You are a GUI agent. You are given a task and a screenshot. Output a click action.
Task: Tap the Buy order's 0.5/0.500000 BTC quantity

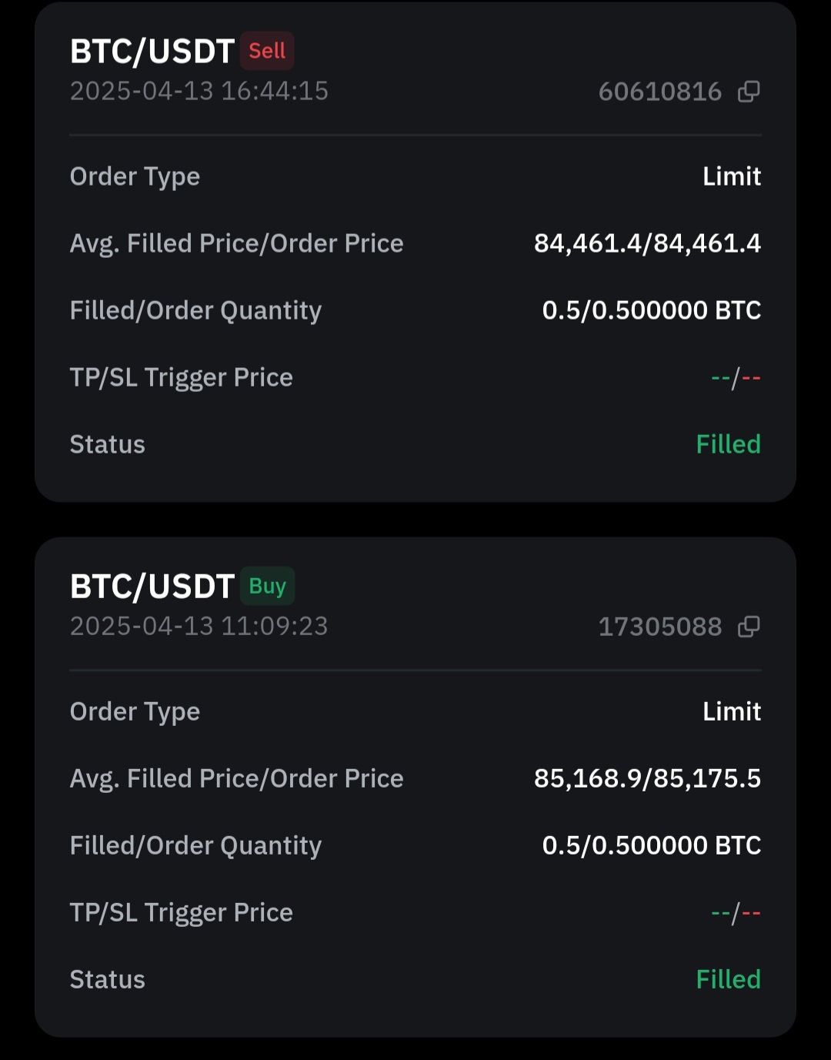tap(651, 845)
